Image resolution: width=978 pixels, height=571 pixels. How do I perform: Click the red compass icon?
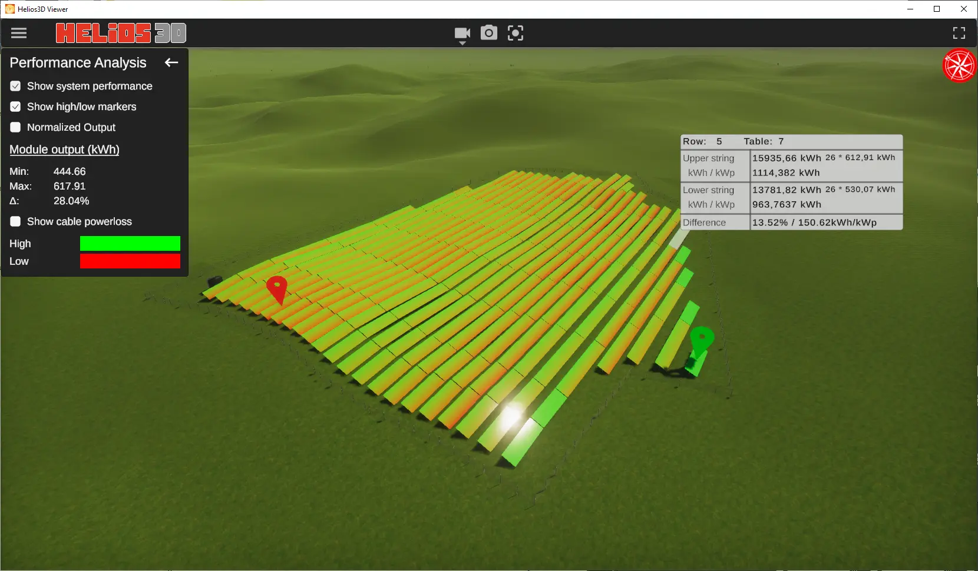point(959,65)
